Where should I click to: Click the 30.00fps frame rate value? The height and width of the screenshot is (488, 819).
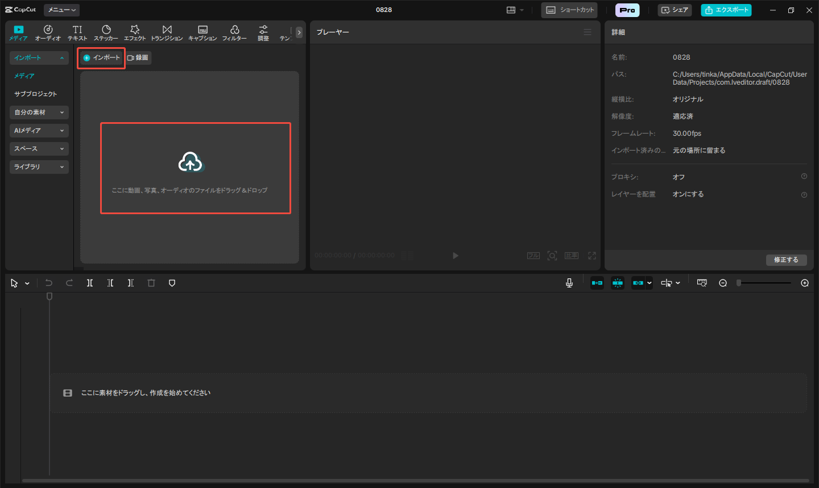(x=687, y=134)
